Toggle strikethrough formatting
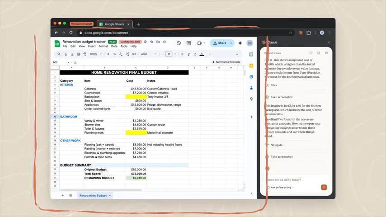The height and width of the screenshot is (217, 386). click(x=195, y=54)
